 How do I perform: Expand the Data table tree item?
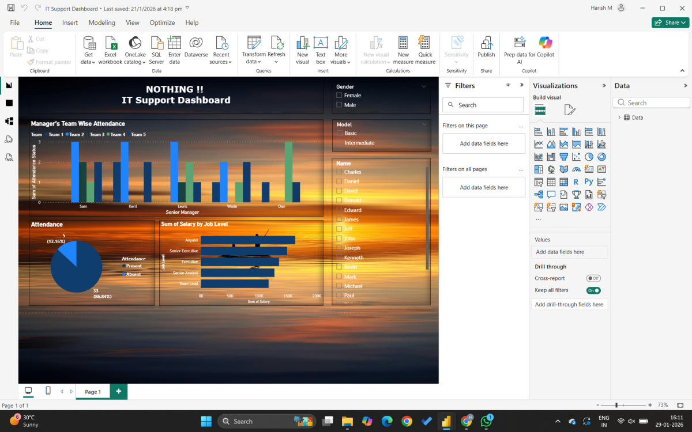point(619,118)
